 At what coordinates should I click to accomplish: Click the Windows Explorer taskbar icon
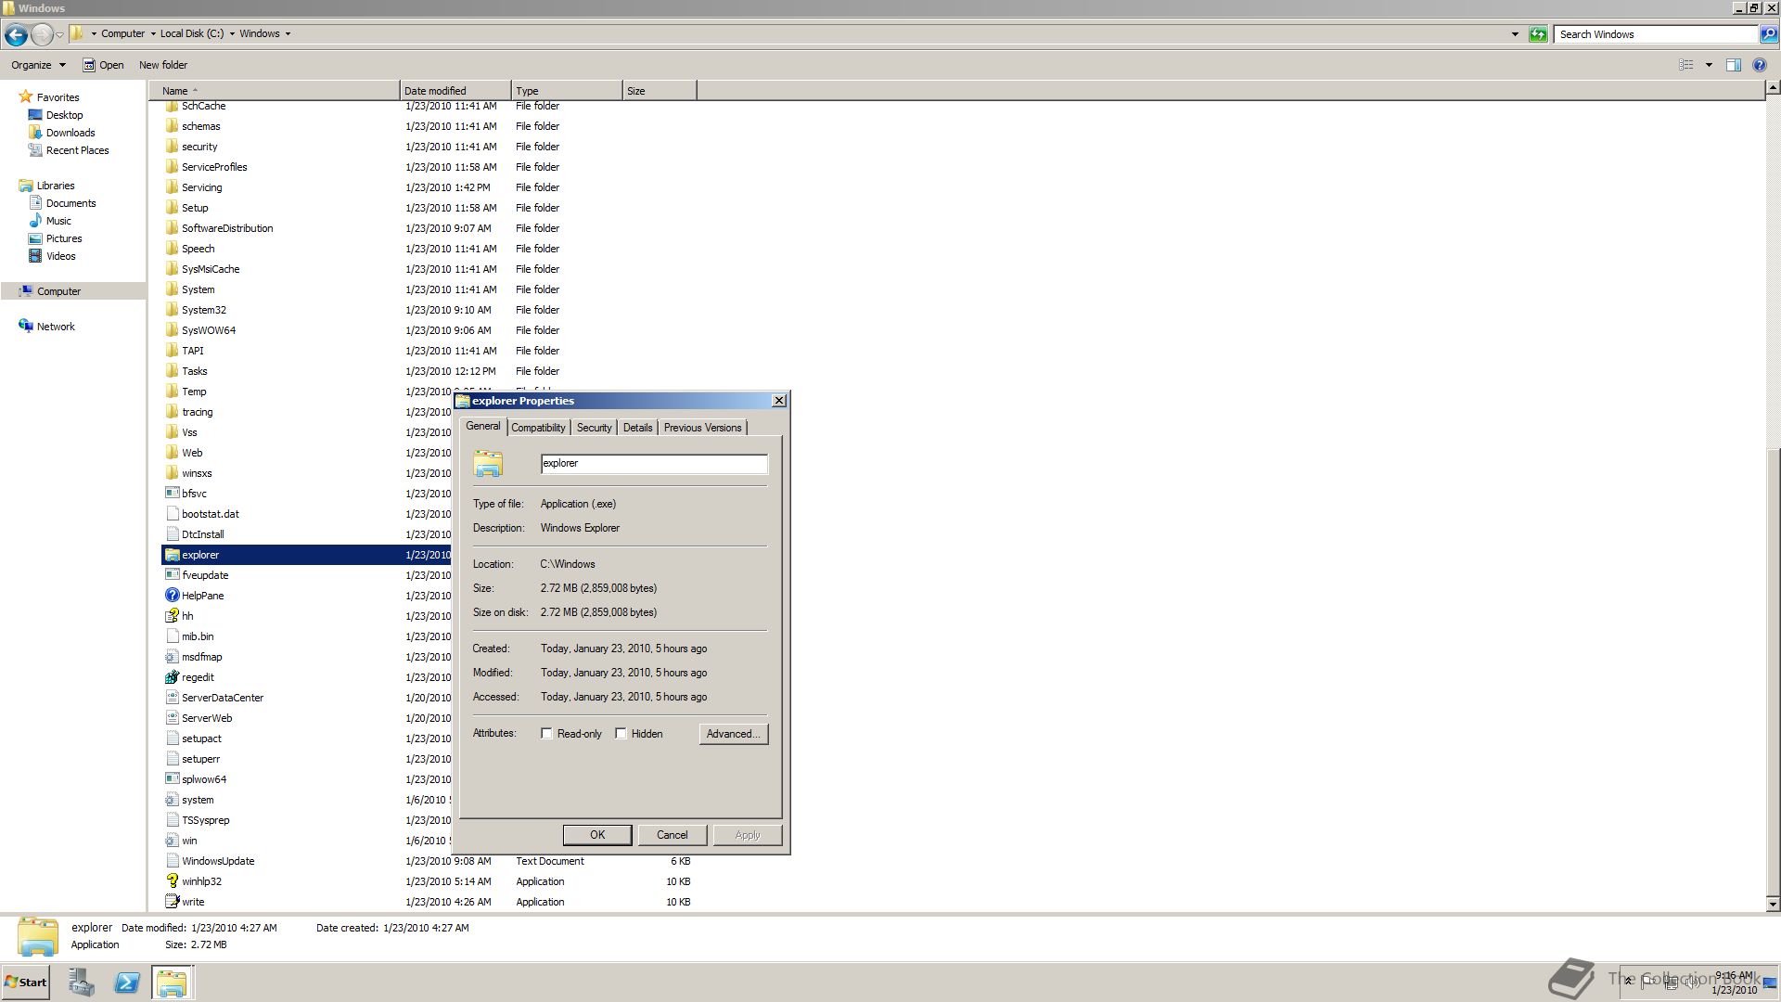(172, 983)
